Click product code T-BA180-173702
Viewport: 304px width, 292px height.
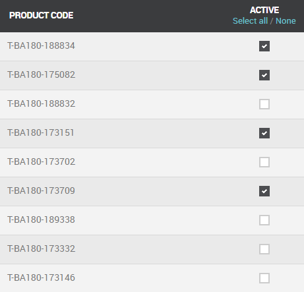point(41,161)
